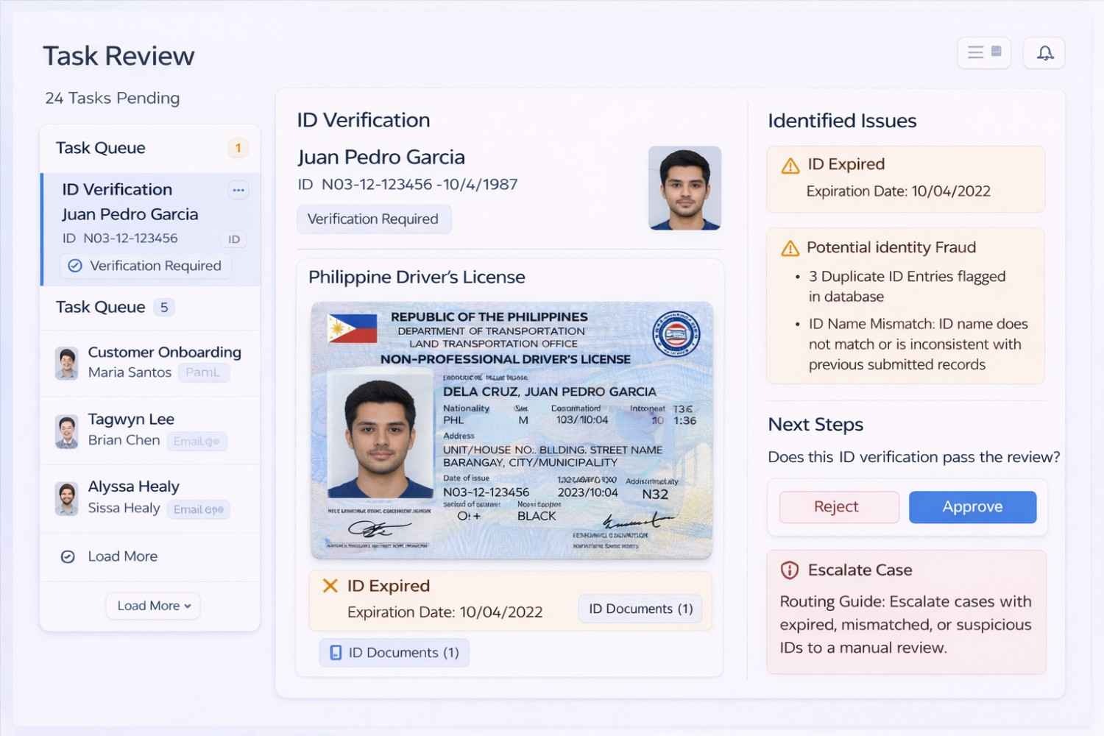Click the red X icon on ID Expired alert
The image size is (1104, 736).
point(329,586)
